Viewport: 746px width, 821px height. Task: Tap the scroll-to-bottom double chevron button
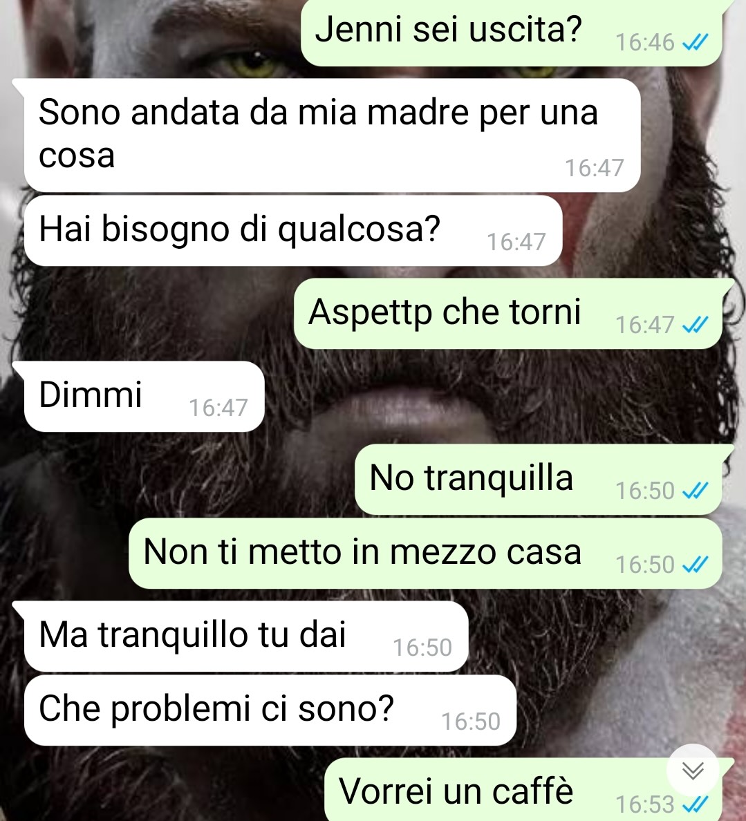coord(693,771)
